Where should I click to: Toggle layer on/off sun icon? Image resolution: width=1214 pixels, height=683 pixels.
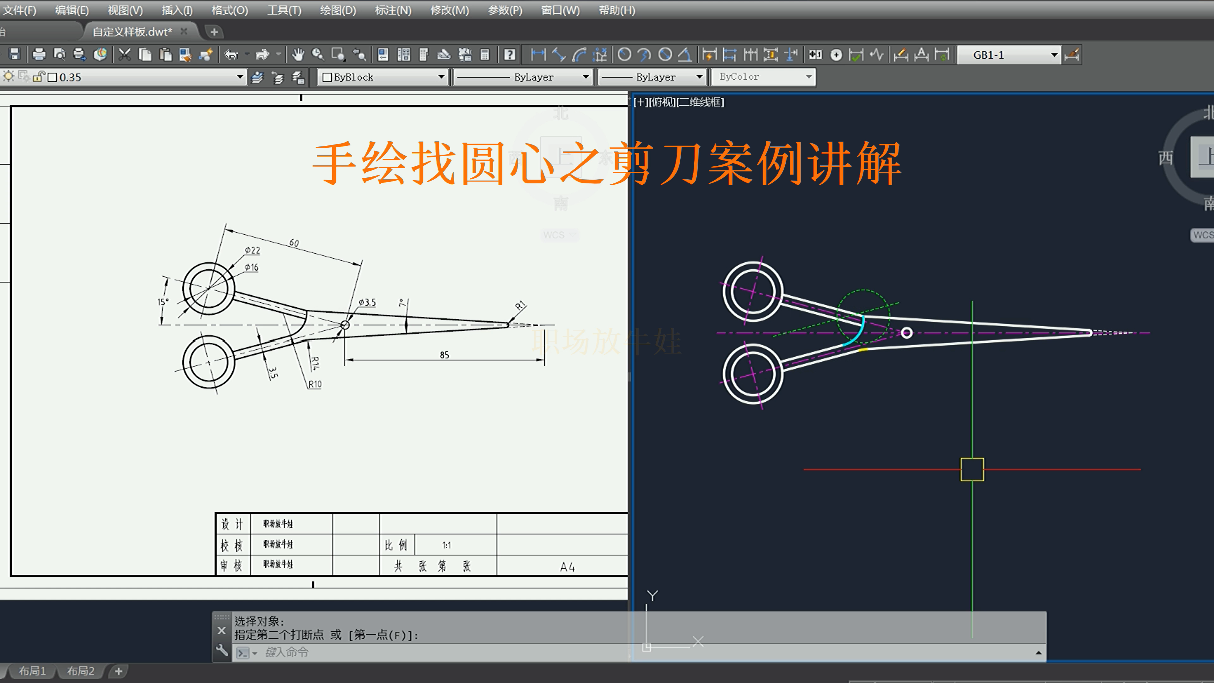point(9,76)
